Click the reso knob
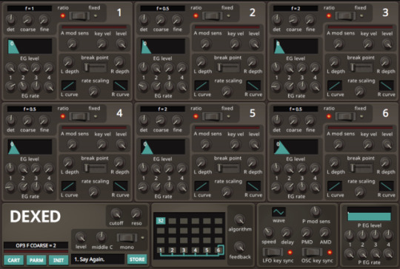The image size is (400, 269). point(136,214)
